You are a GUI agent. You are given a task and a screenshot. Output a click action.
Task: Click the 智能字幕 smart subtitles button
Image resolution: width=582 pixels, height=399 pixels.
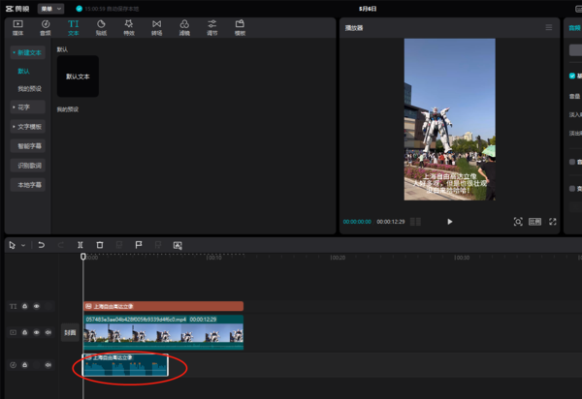[x=29, y=145]
